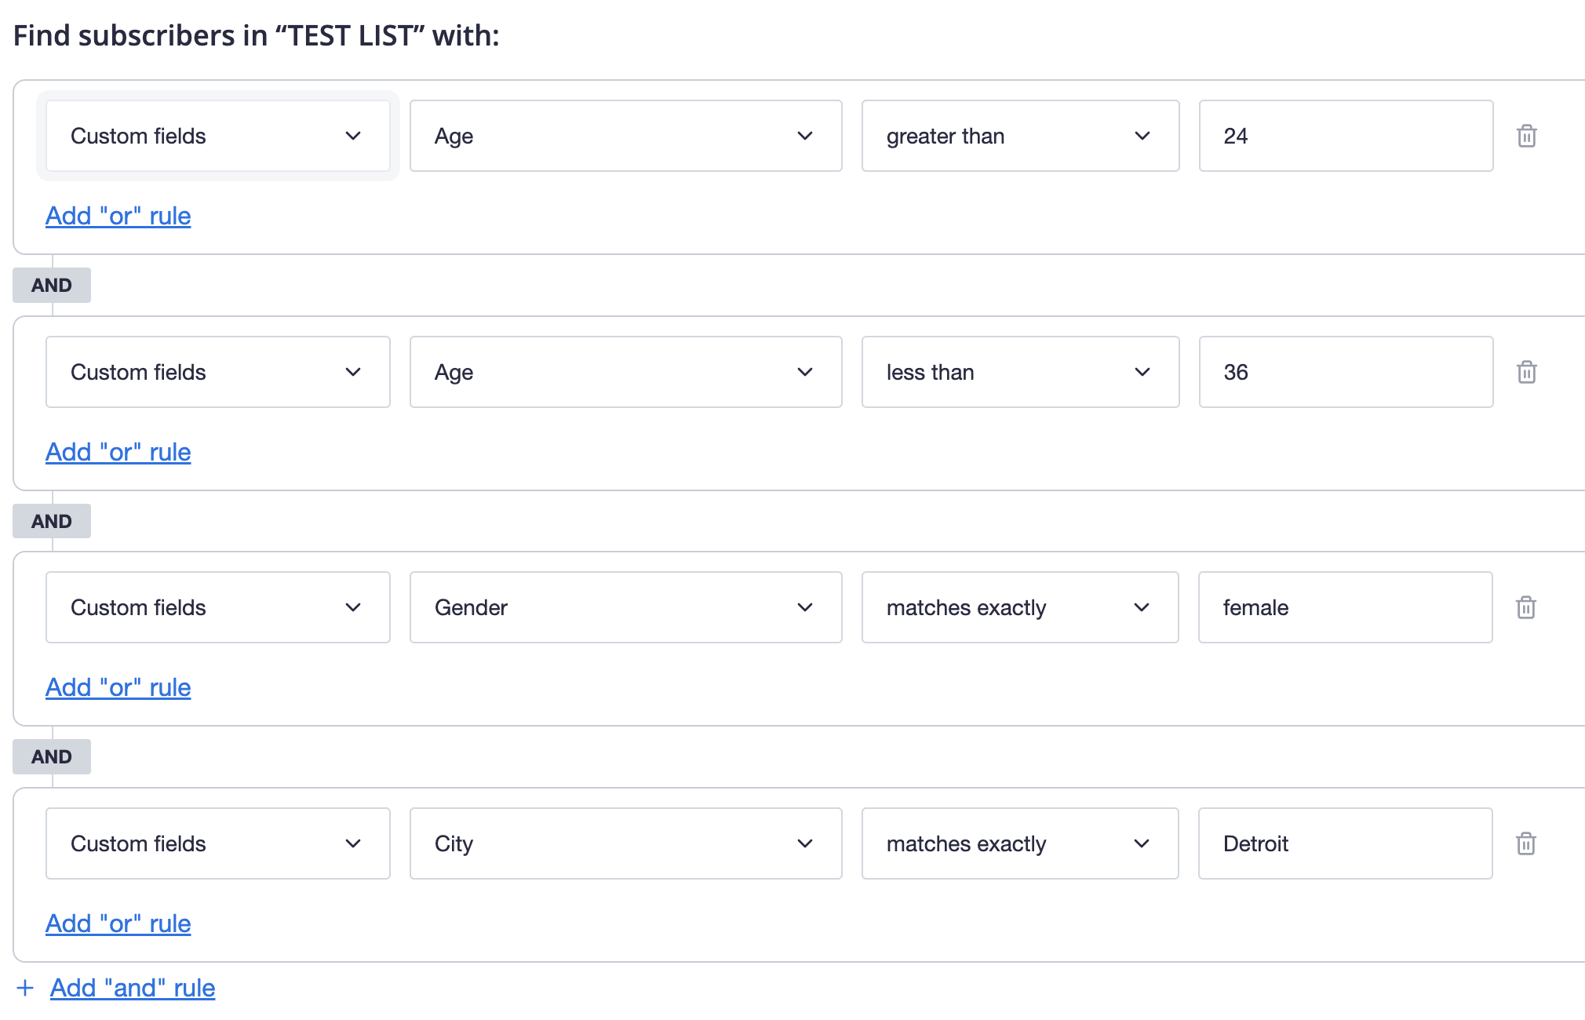Image resolution: width=1585 pixels, height=1020 pixels.
Task: Delete the City matches Detroit rule
Action: (1527, 843)
